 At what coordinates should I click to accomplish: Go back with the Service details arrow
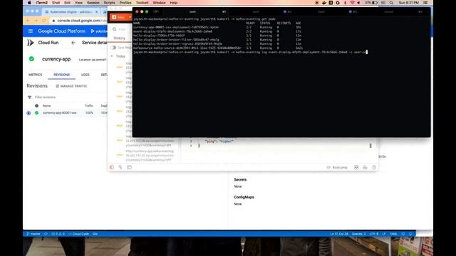click(73, 43)
